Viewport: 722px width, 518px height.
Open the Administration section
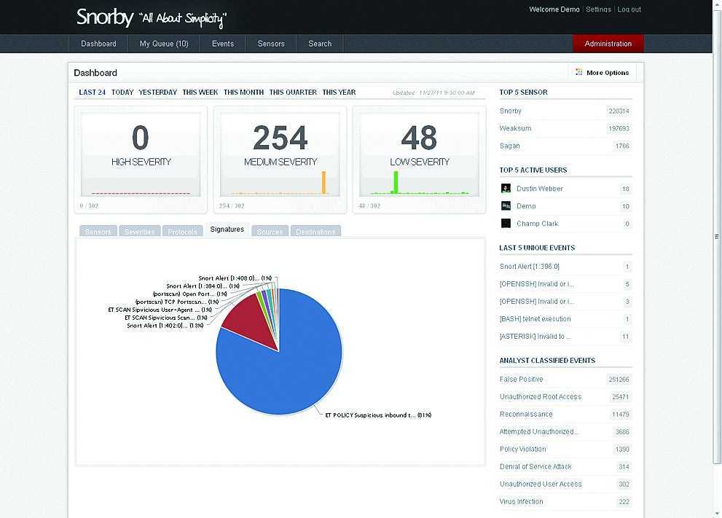click(x=608, y=44)
